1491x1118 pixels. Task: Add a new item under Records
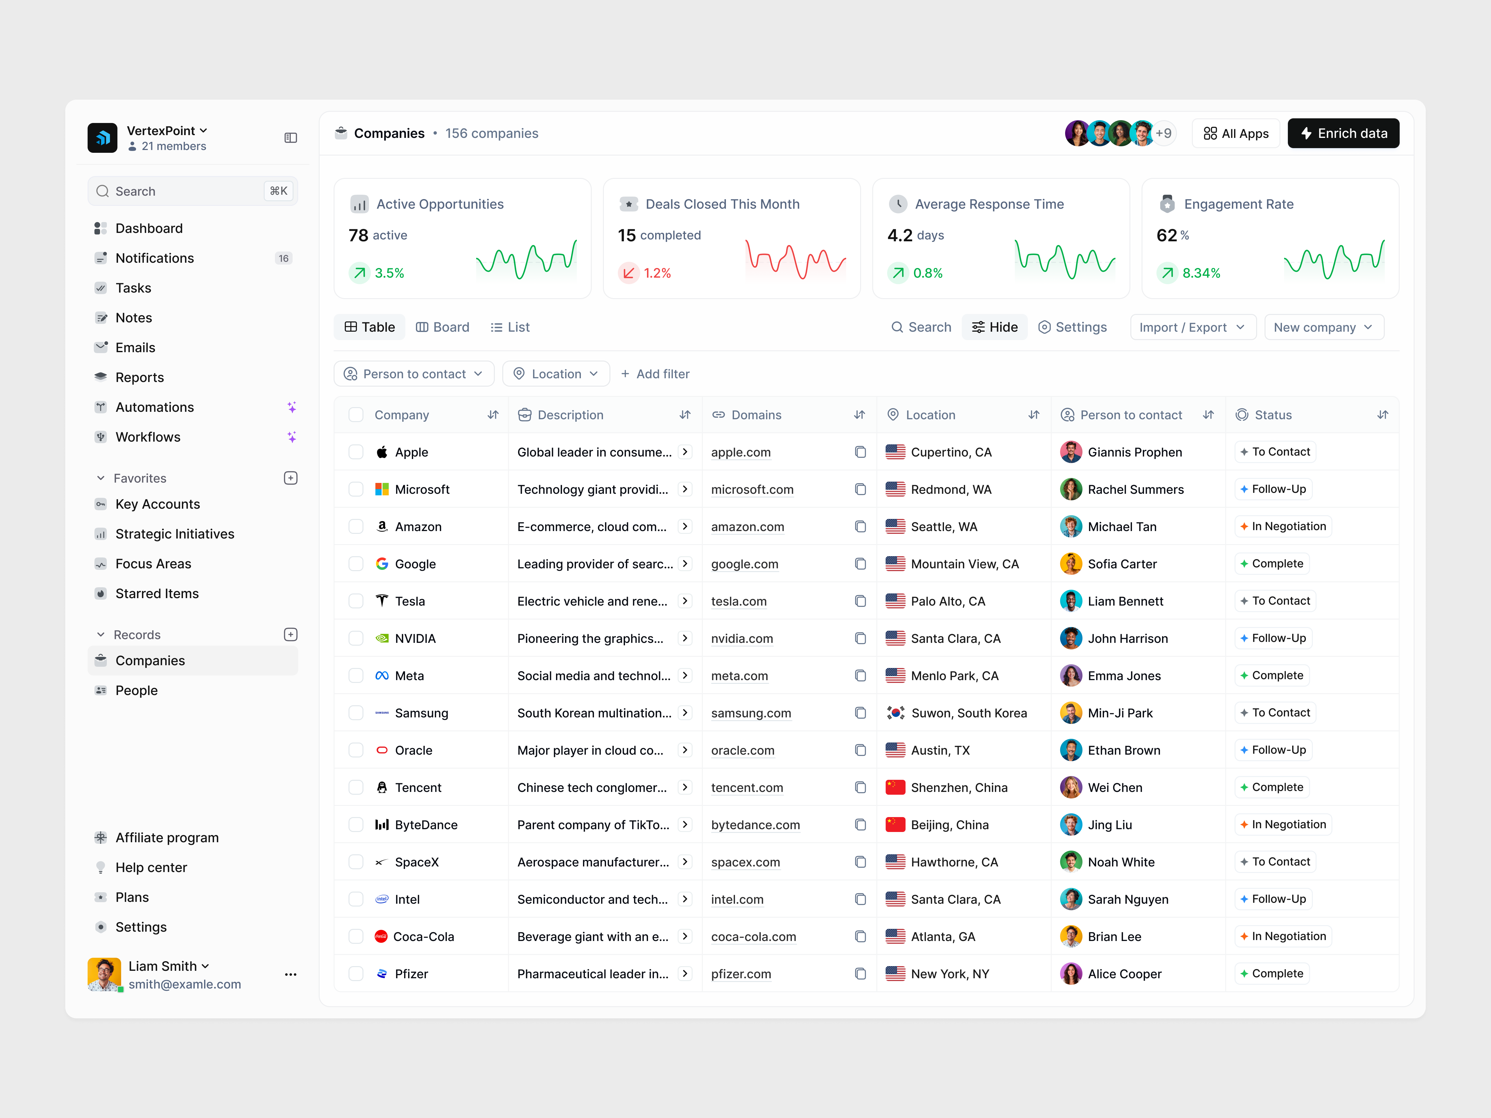pyautogui.click(x=290, y=634)
